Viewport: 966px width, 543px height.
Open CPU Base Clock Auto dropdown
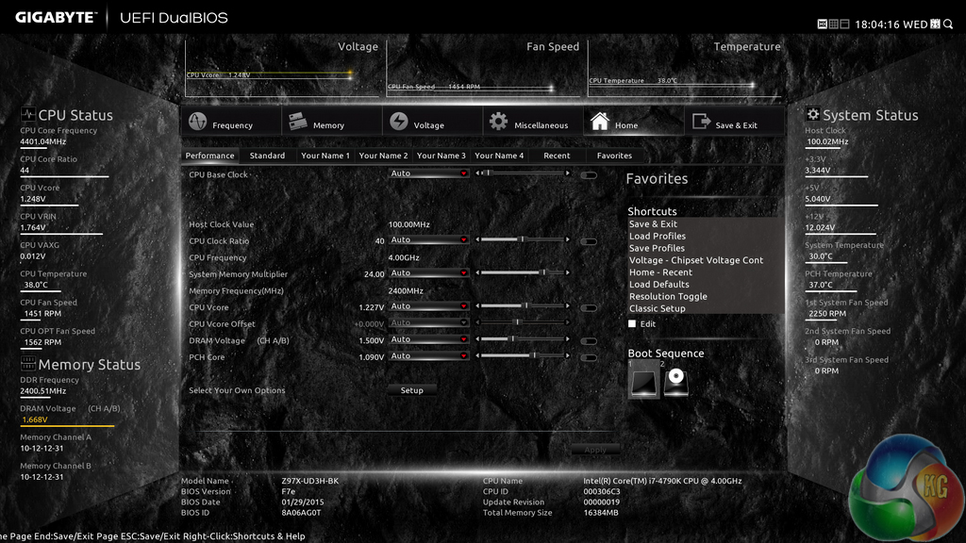click(x=428, y=173)
